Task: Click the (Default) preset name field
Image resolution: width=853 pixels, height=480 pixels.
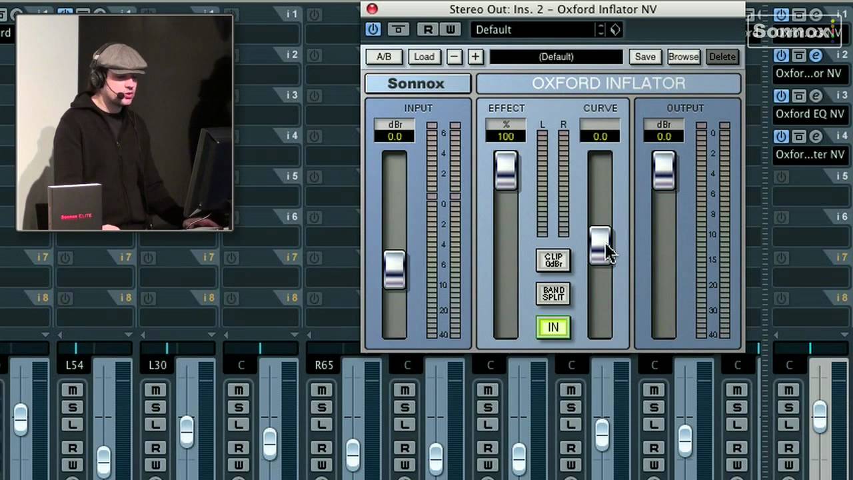Action: coord(556,57)
